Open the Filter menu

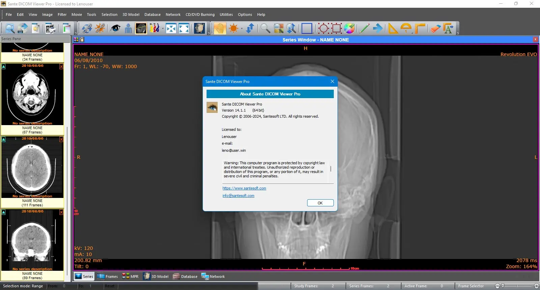[62, 14]
